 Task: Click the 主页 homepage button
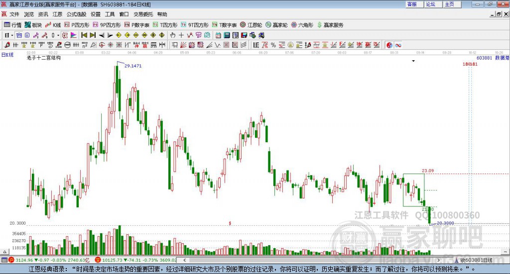(452, 4)
